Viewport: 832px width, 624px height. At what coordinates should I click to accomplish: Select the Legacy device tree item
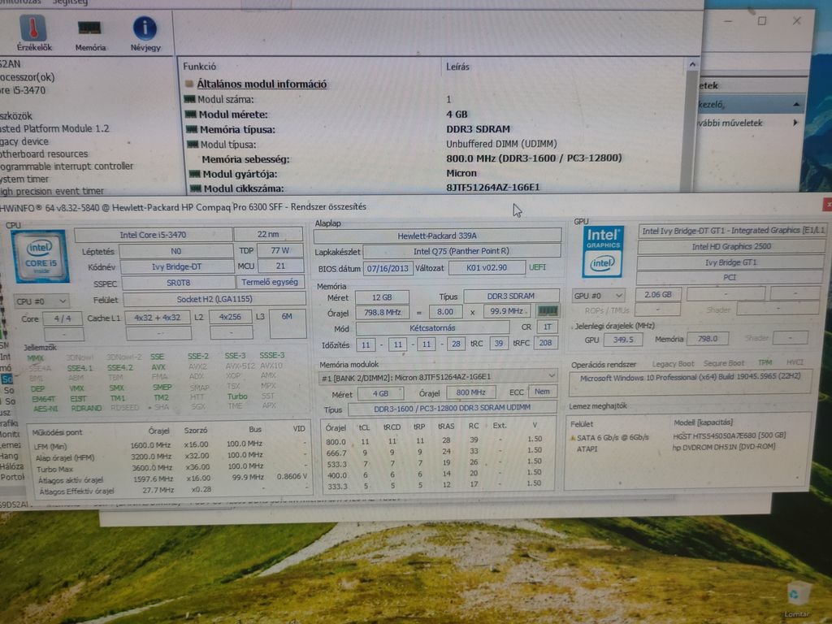coord(24,141)
